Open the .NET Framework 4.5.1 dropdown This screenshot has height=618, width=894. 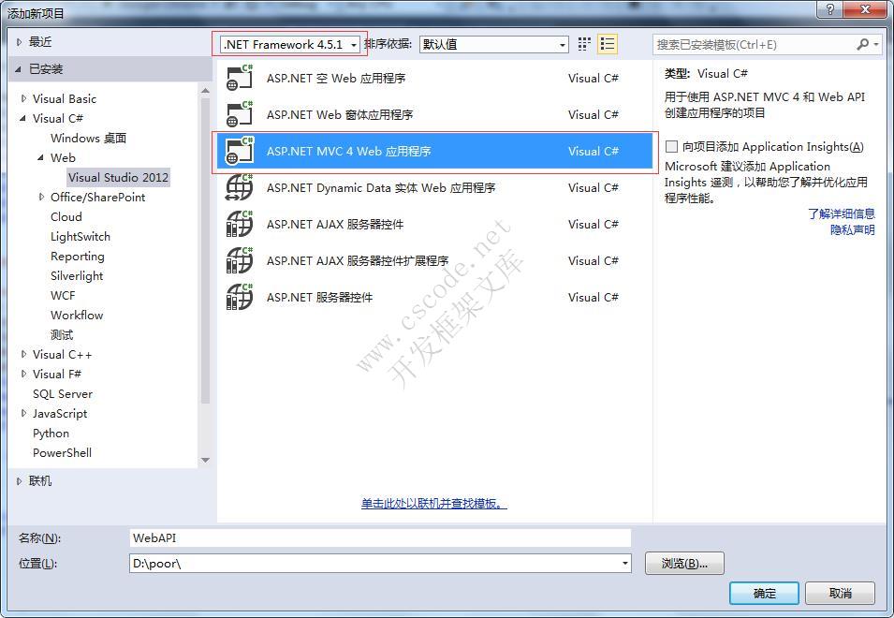tap(290, 44)
